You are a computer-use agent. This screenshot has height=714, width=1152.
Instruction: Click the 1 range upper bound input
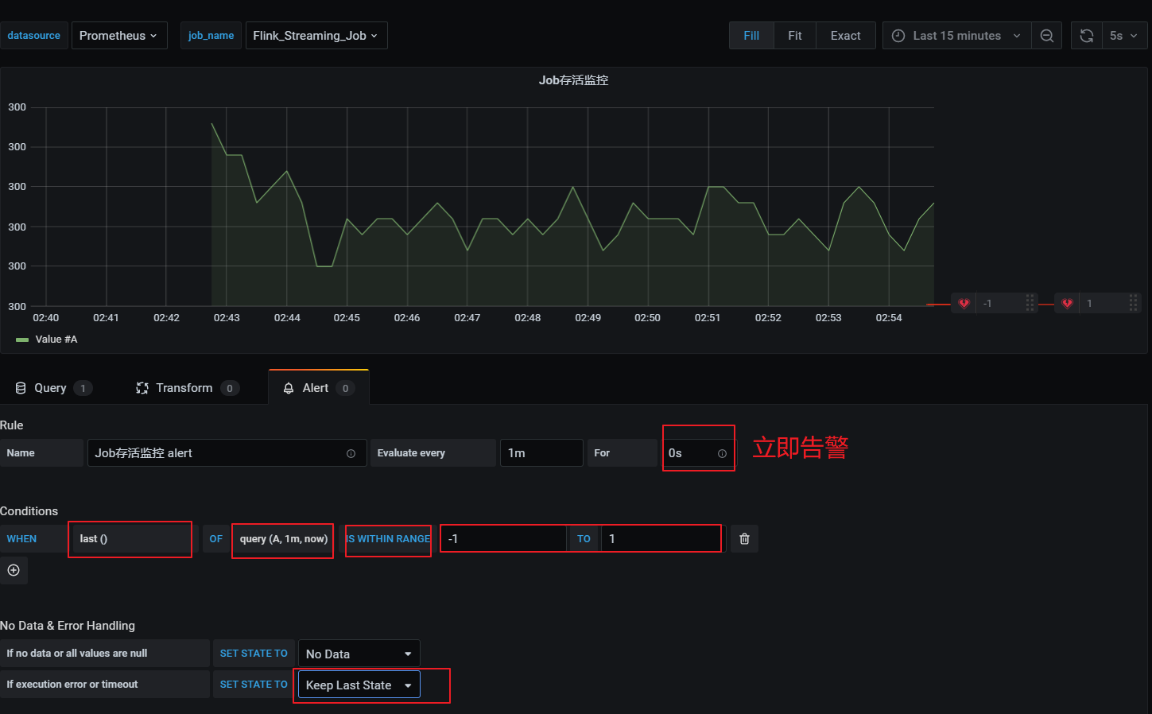pos(662,539)
